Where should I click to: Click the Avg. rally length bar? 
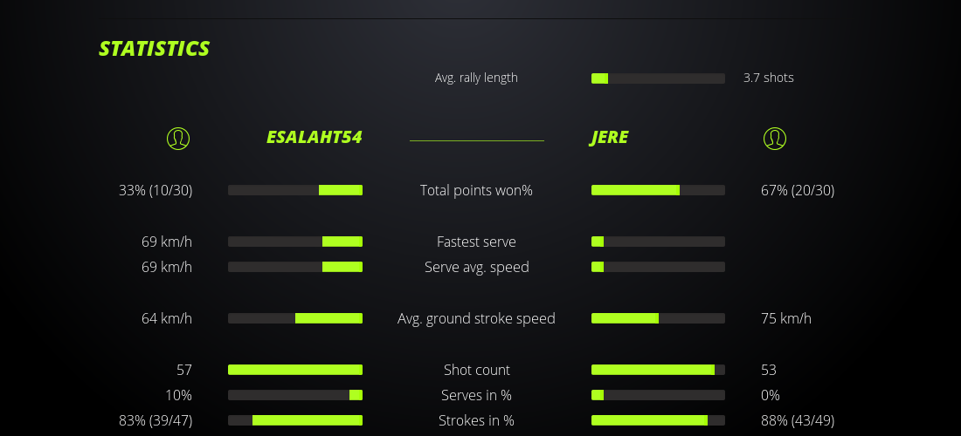point(658,78)
